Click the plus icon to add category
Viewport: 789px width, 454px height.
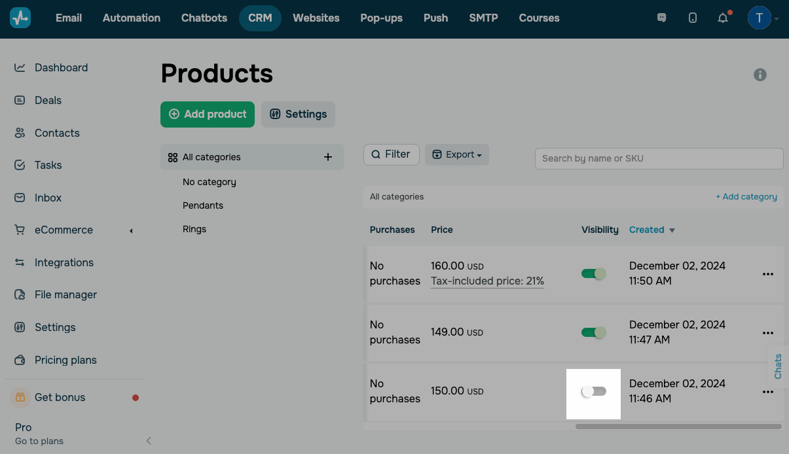pos(328,157)
